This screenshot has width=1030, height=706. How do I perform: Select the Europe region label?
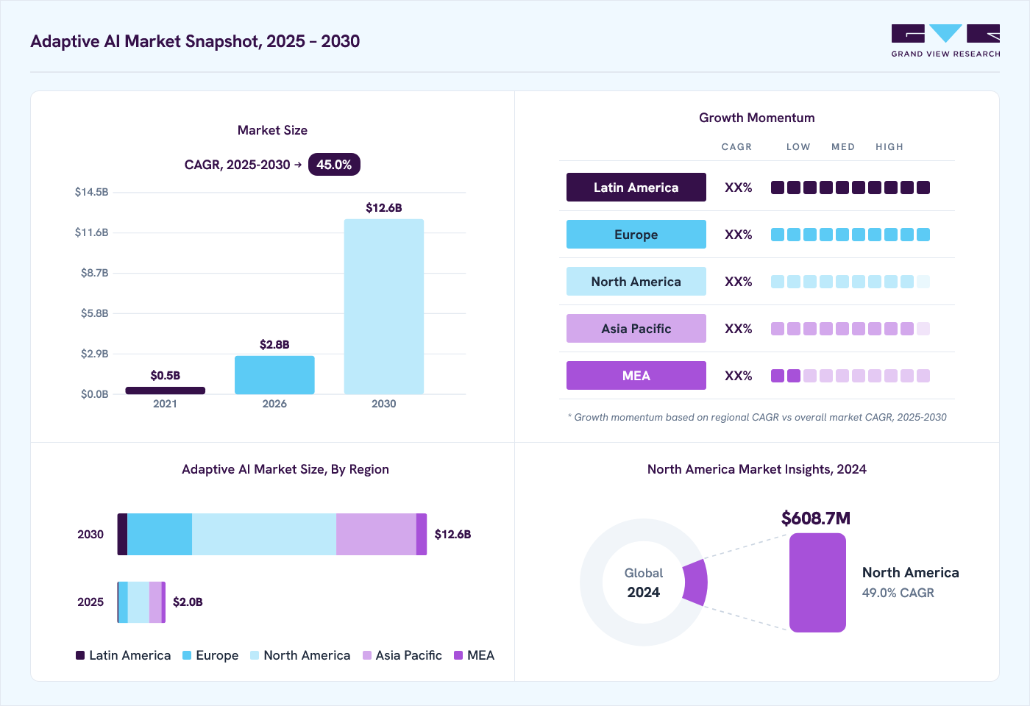(636, 235)
